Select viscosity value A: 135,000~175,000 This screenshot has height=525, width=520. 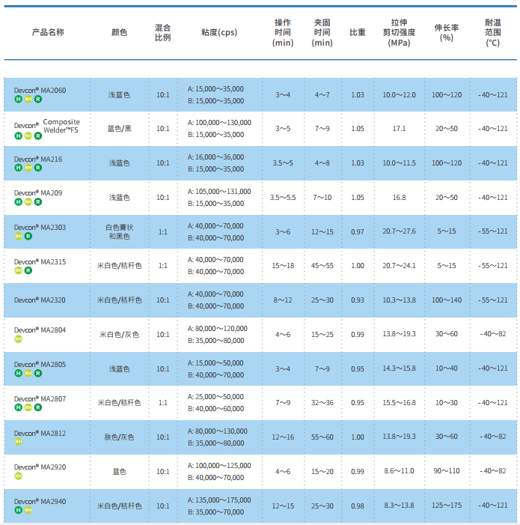click(219, 500)
